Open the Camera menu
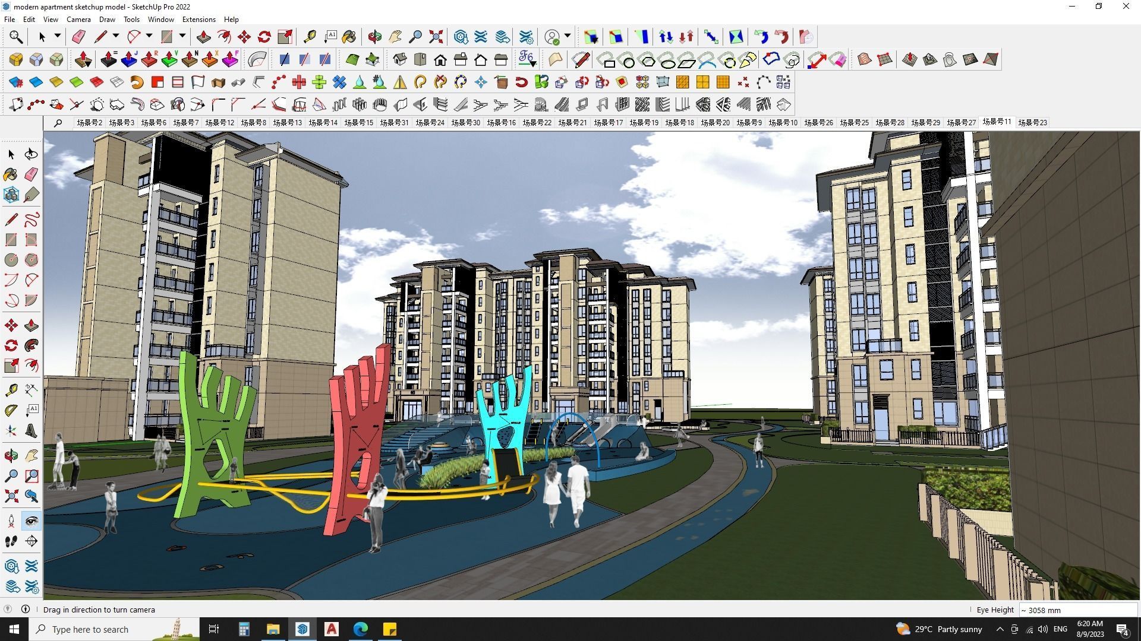This screenshot has width=1141, height=641. click(78, 20)
